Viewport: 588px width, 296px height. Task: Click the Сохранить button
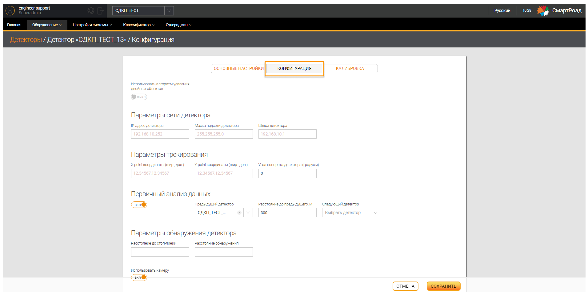click(443, 286)
